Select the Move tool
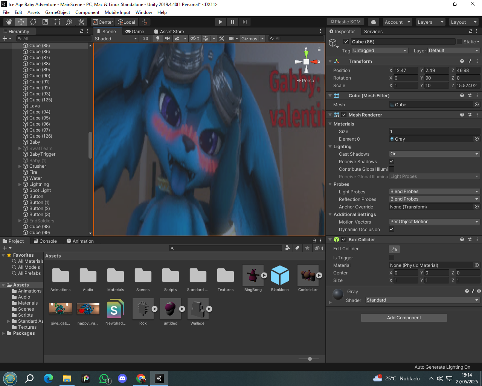The height and width of the screenshot is (386, 482). coord(21,22)
